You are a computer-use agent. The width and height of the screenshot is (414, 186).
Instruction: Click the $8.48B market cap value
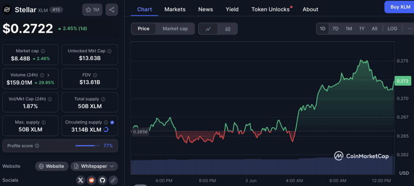pos(21,59)
